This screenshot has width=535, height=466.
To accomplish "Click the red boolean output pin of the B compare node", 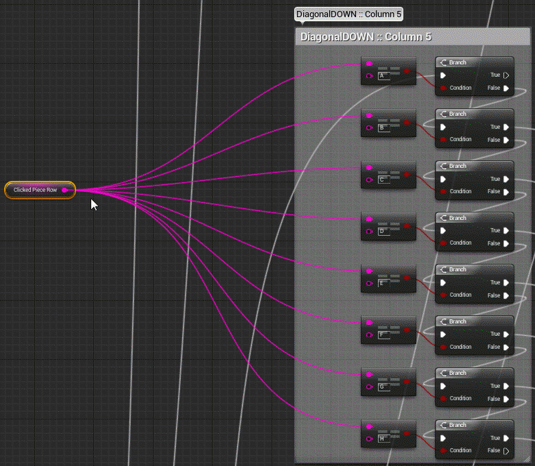I will click(407, 123).
